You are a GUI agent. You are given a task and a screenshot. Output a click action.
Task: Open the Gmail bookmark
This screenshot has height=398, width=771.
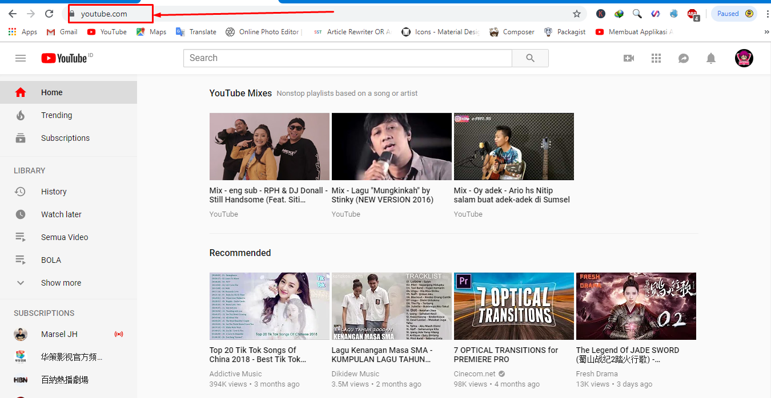(x=61, y=32)
